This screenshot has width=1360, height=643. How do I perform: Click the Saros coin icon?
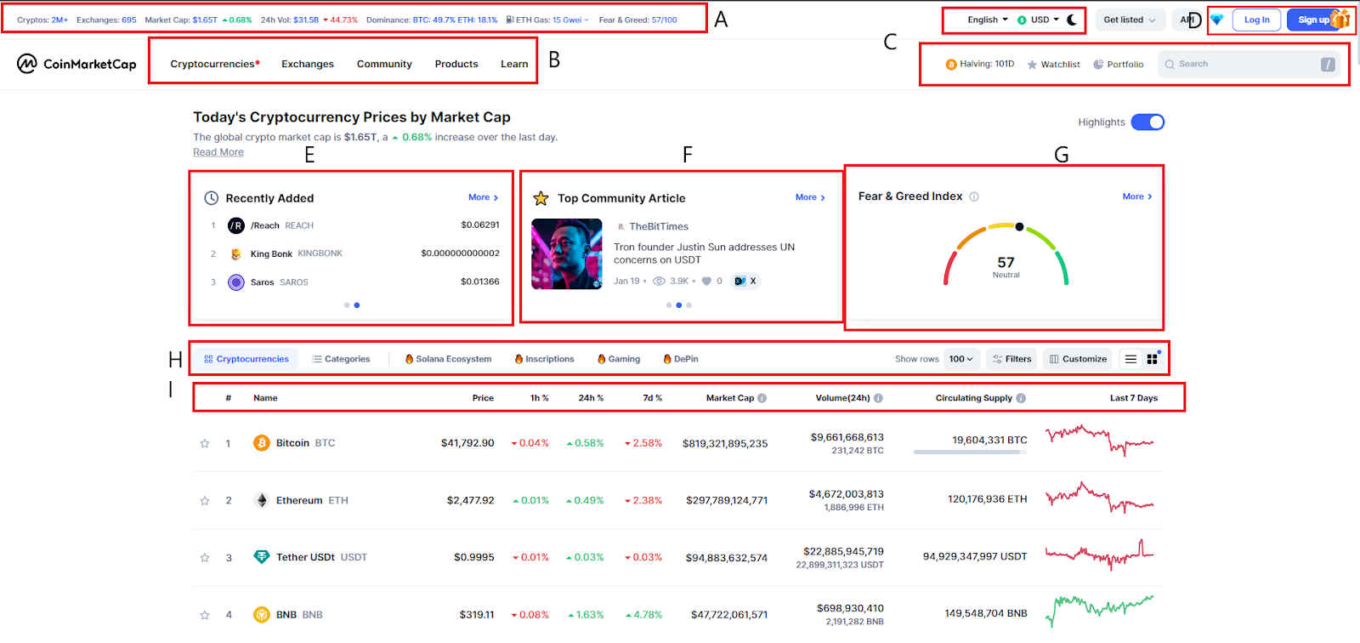coord(236,282)
